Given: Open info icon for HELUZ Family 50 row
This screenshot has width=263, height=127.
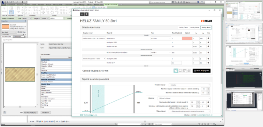Looking at the screenshot, I should click(x=208, y=53).
